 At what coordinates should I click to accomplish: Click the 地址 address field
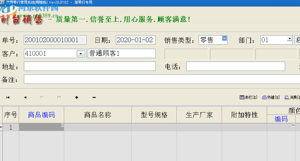[x=90, y=66]
